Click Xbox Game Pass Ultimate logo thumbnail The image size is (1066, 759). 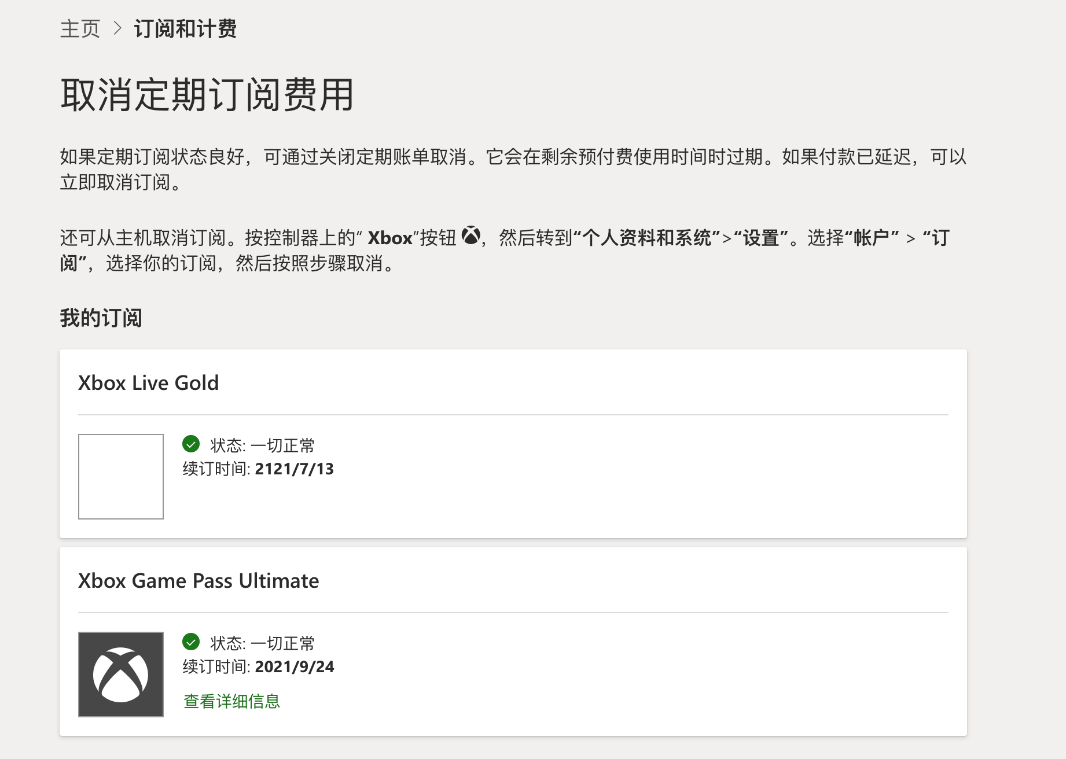point(121,675)
